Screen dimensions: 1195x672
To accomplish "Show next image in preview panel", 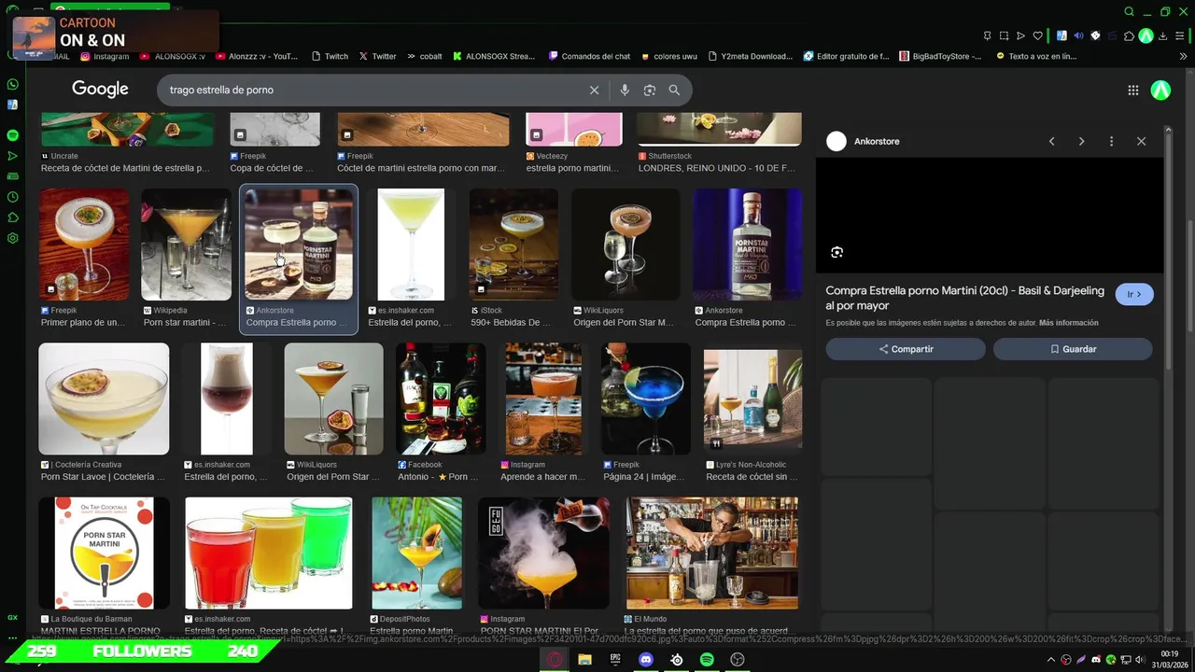I will tap(1081, 141).
